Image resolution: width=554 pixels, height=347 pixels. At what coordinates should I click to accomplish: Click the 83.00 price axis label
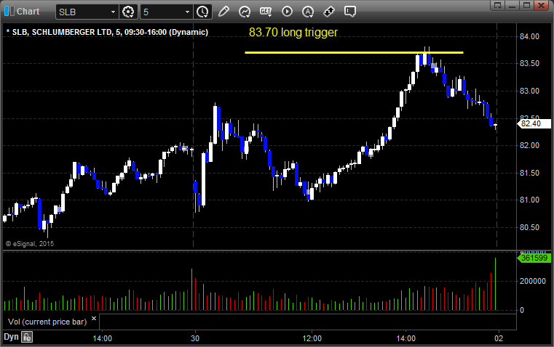click(x=529, y=91)
